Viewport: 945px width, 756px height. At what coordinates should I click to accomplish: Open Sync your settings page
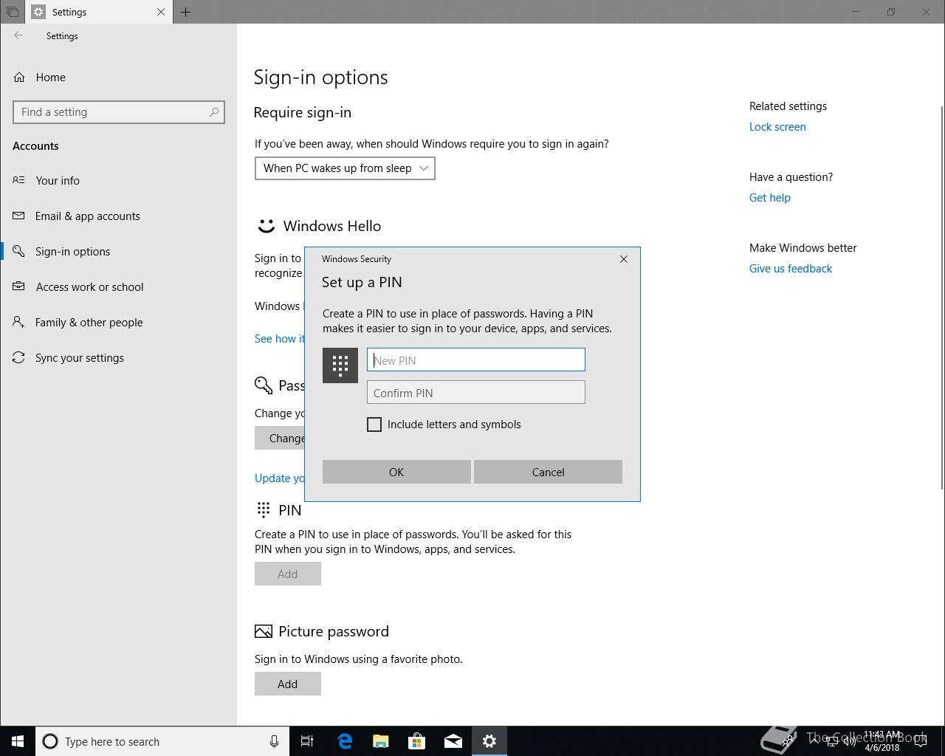80,358
